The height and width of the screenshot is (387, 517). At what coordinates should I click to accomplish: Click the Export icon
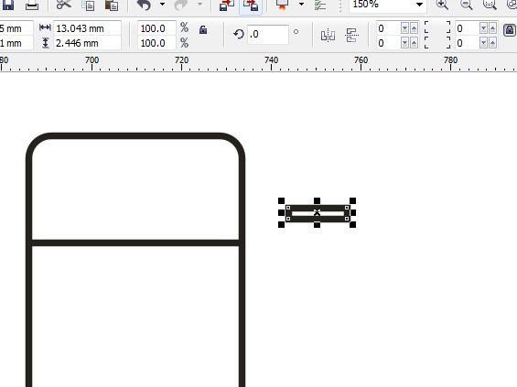click(x=251, y=5)
